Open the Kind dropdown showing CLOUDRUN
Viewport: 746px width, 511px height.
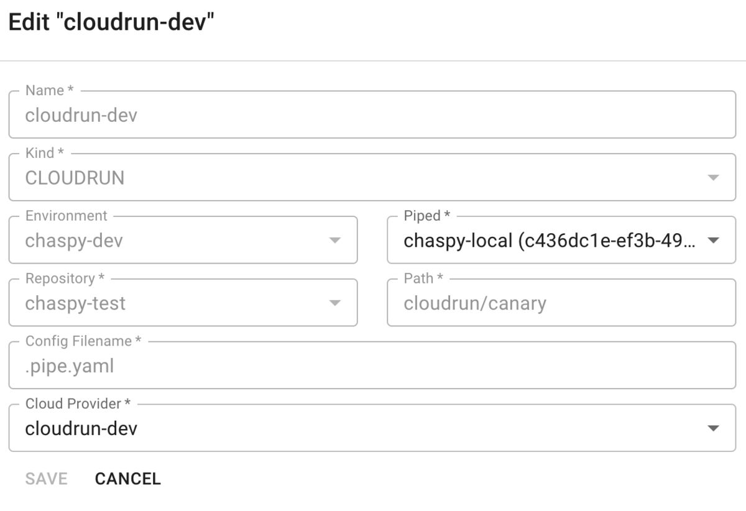coord(372,177)
